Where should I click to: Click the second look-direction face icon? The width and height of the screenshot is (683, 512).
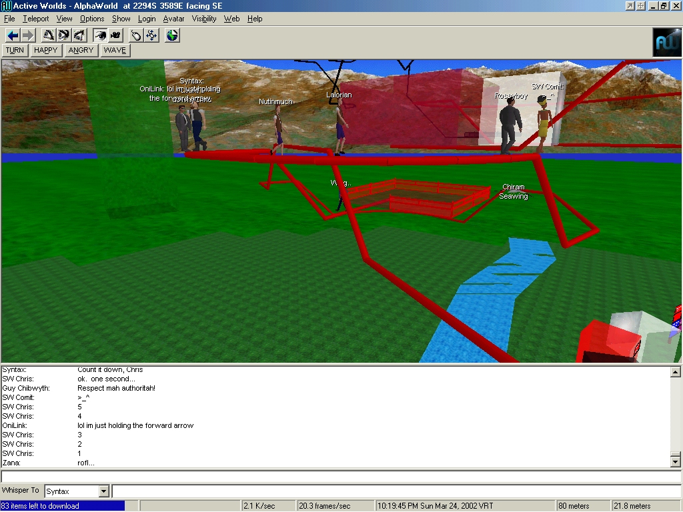pos(64,35)
